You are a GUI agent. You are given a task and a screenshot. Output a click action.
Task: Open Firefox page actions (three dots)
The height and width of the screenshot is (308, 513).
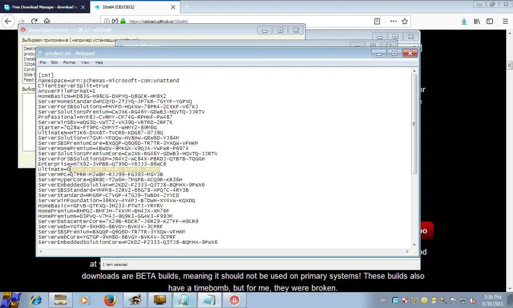(393, 21)
